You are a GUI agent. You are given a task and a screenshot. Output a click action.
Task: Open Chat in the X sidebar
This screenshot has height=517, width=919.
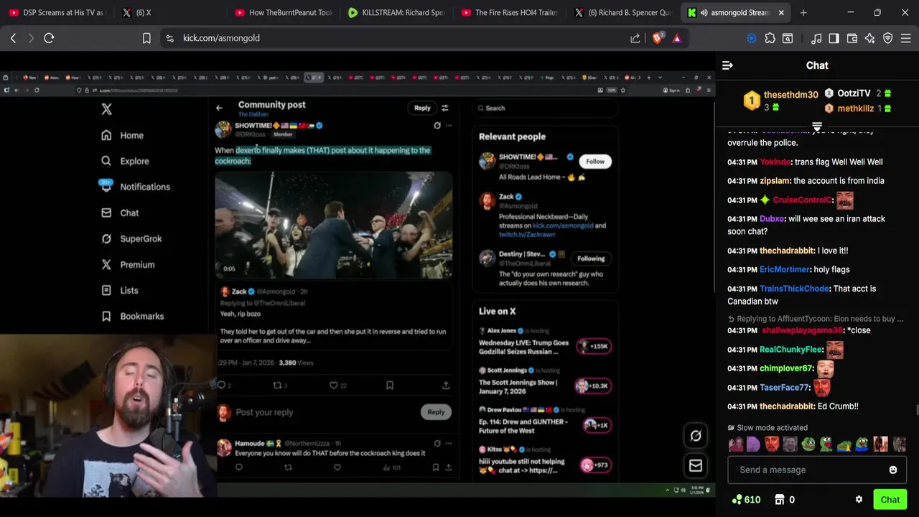[x=120, y=213]
